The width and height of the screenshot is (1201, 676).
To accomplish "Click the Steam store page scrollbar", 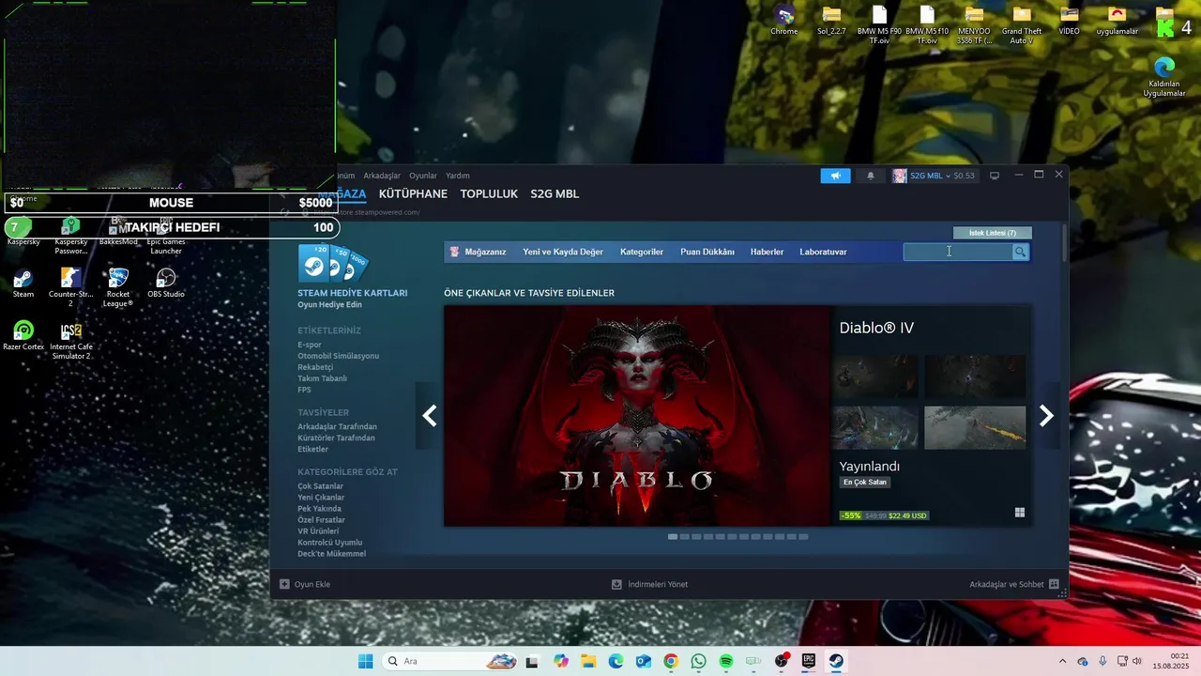I will pos(1064,243).
